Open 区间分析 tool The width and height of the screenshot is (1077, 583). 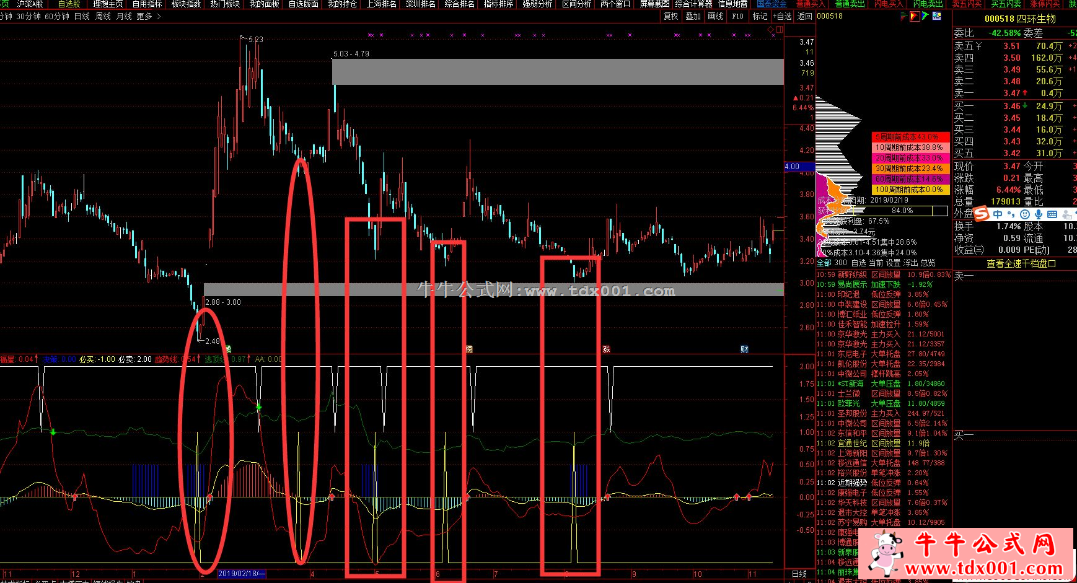(x=576, y=4)
